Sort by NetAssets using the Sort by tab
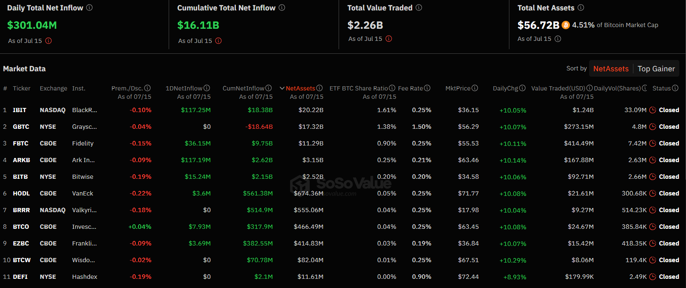 pyautogui.click(x=611, y=69)
